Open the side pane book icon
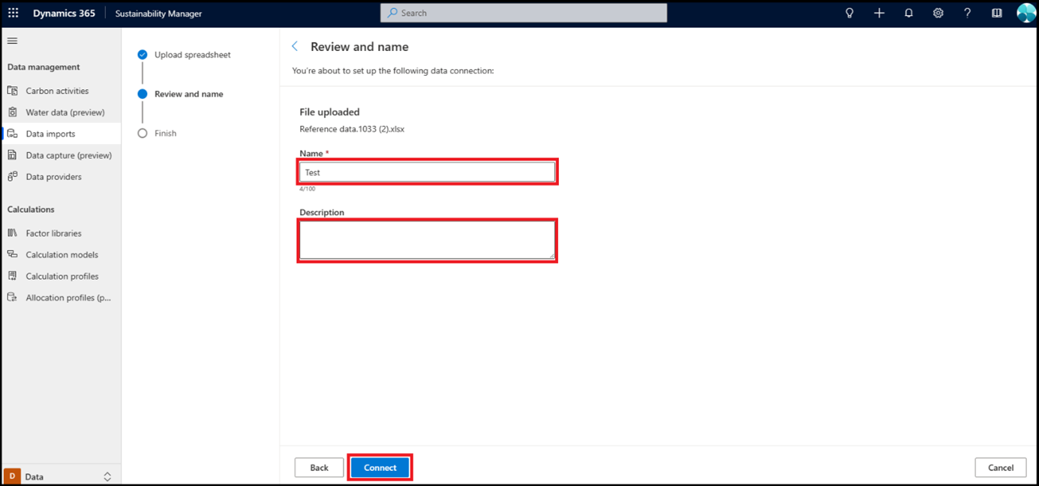Screen dimensions: 1039x486 (x=996, y=13)
